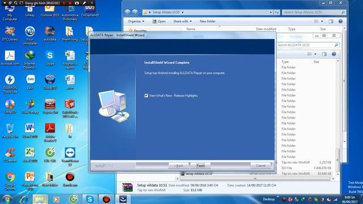Sort files by Date modified column
363x204 pixels.
pyautogui.click(x=266, y=29)
